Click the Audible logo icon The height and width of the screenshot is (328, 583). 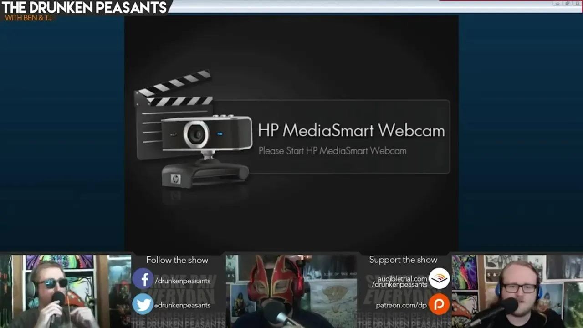pos(439,278)
